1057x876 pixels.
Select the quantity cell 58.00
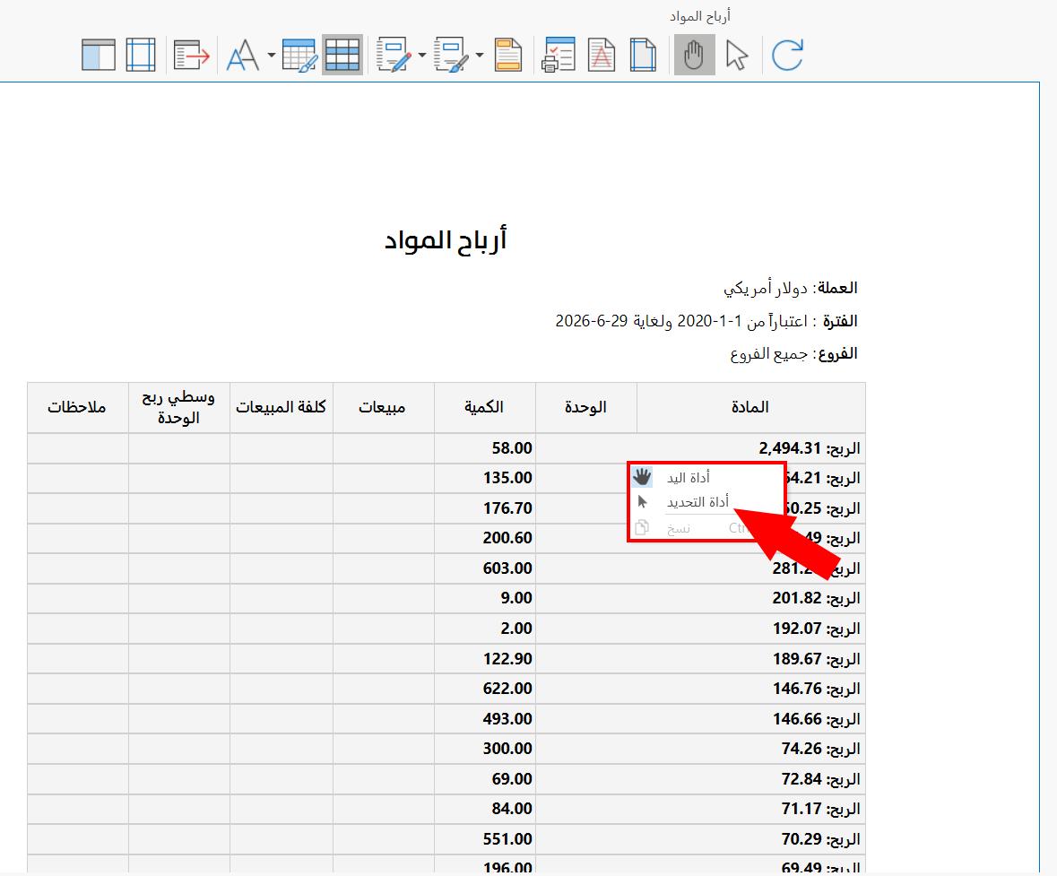(485, 448)
